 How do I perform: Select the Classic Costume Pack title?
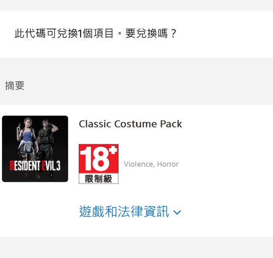(131, 124)
